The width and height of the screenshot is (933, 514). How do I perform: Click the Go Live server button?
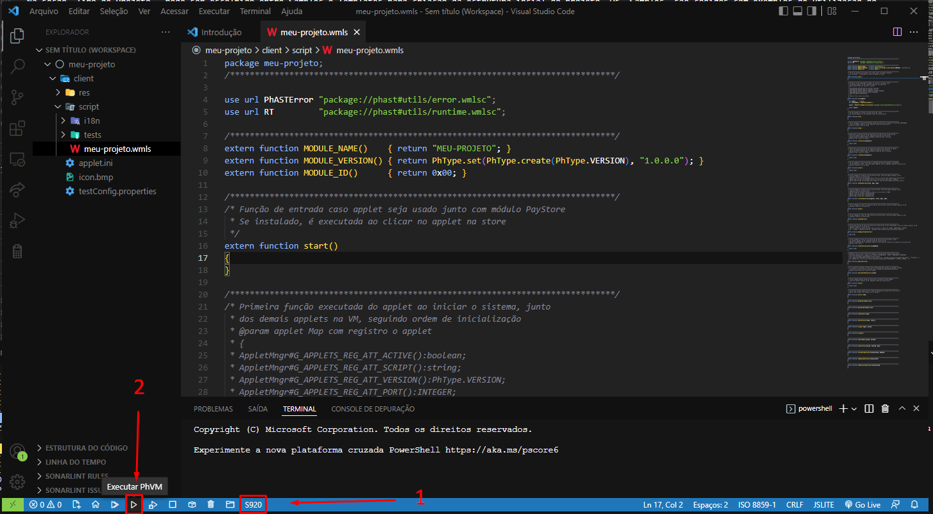coord(862,504)
